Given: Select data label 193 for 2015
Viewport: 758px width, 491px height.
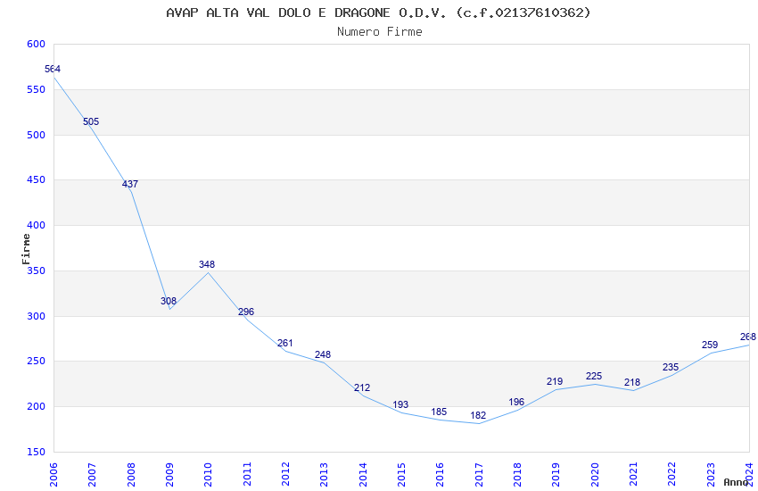Looking at the screenshot, I should tap(400, 405).
